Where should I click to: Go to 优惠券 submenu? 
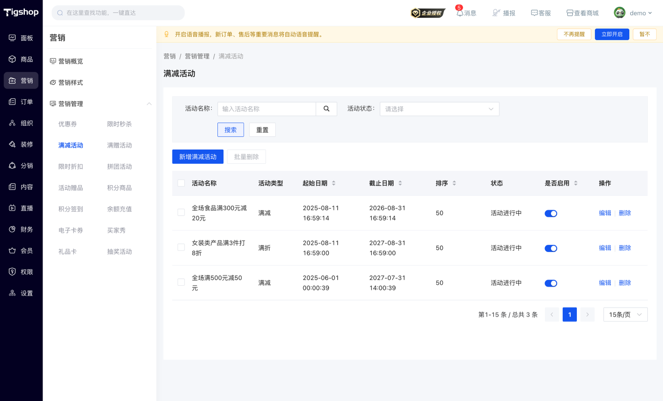point(67,124)
